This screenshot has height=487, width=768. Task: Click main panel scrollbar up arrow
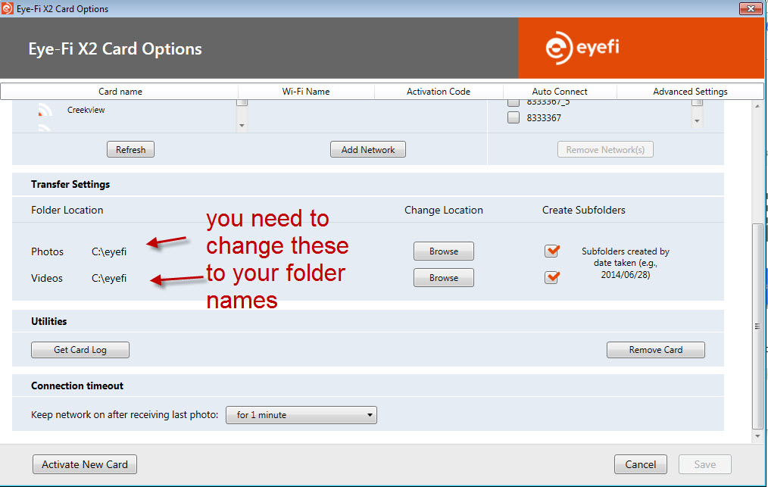pos(757,106)
